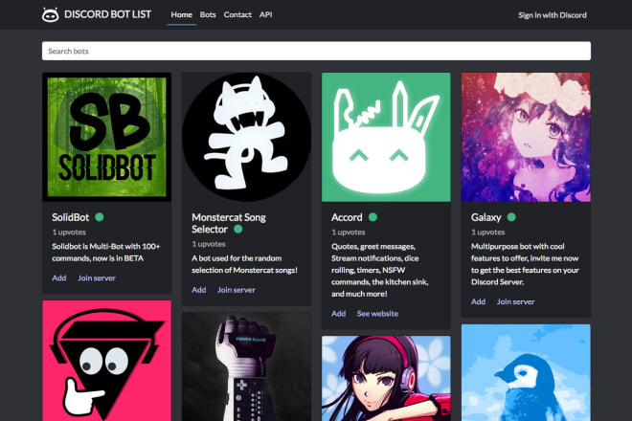
Task: Click SolidBot's "1 upvotes" text
Action: click(69, 233)
